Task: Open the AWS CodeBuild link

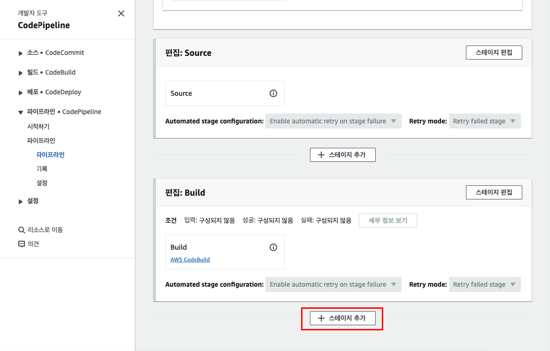Action: tap(190, 259)
